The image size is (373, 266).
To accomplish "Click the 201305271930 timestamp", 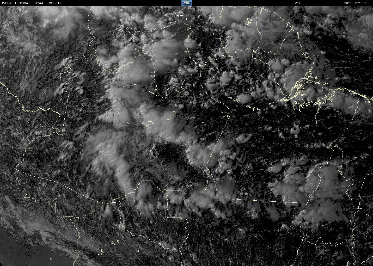I will coord(355,3).
